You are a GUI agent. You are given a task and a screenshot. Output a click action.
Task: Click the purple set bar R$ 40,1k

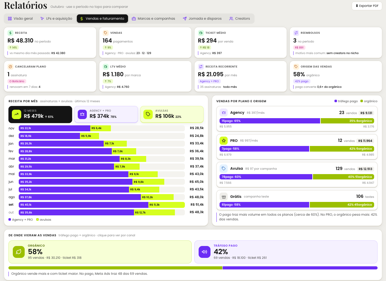(x=83, y=205)
